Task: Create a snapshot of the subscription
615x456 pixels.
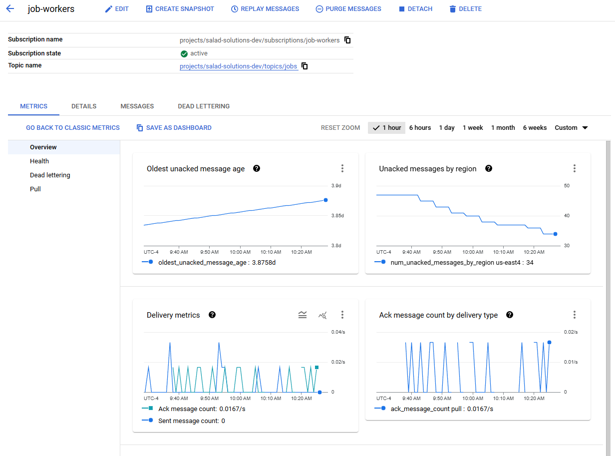Action: tap(180, 9)
